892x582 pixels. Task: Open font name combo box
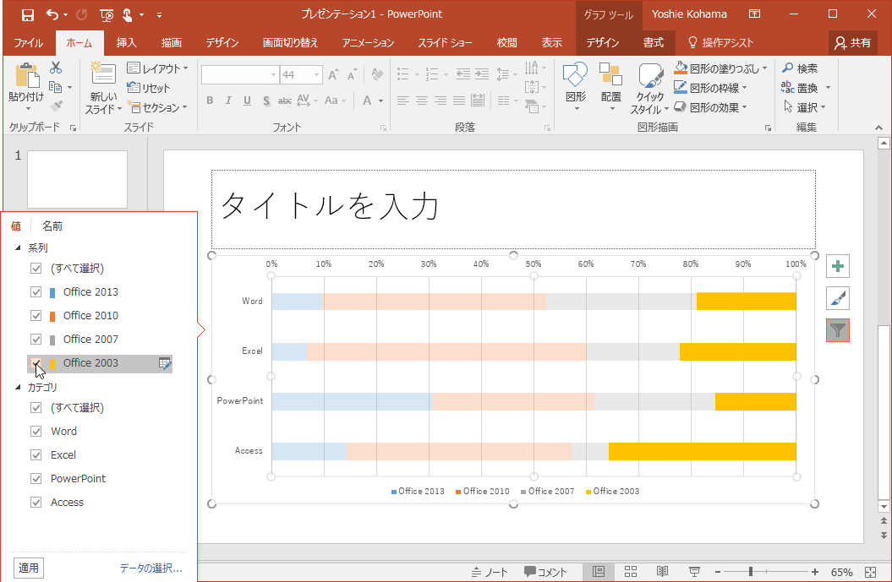(x=239, y=75)
